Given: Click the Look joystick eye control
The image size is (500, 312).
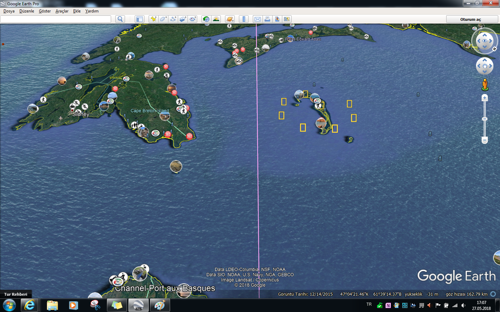Looking at the screenshot, I should [485, 41].
